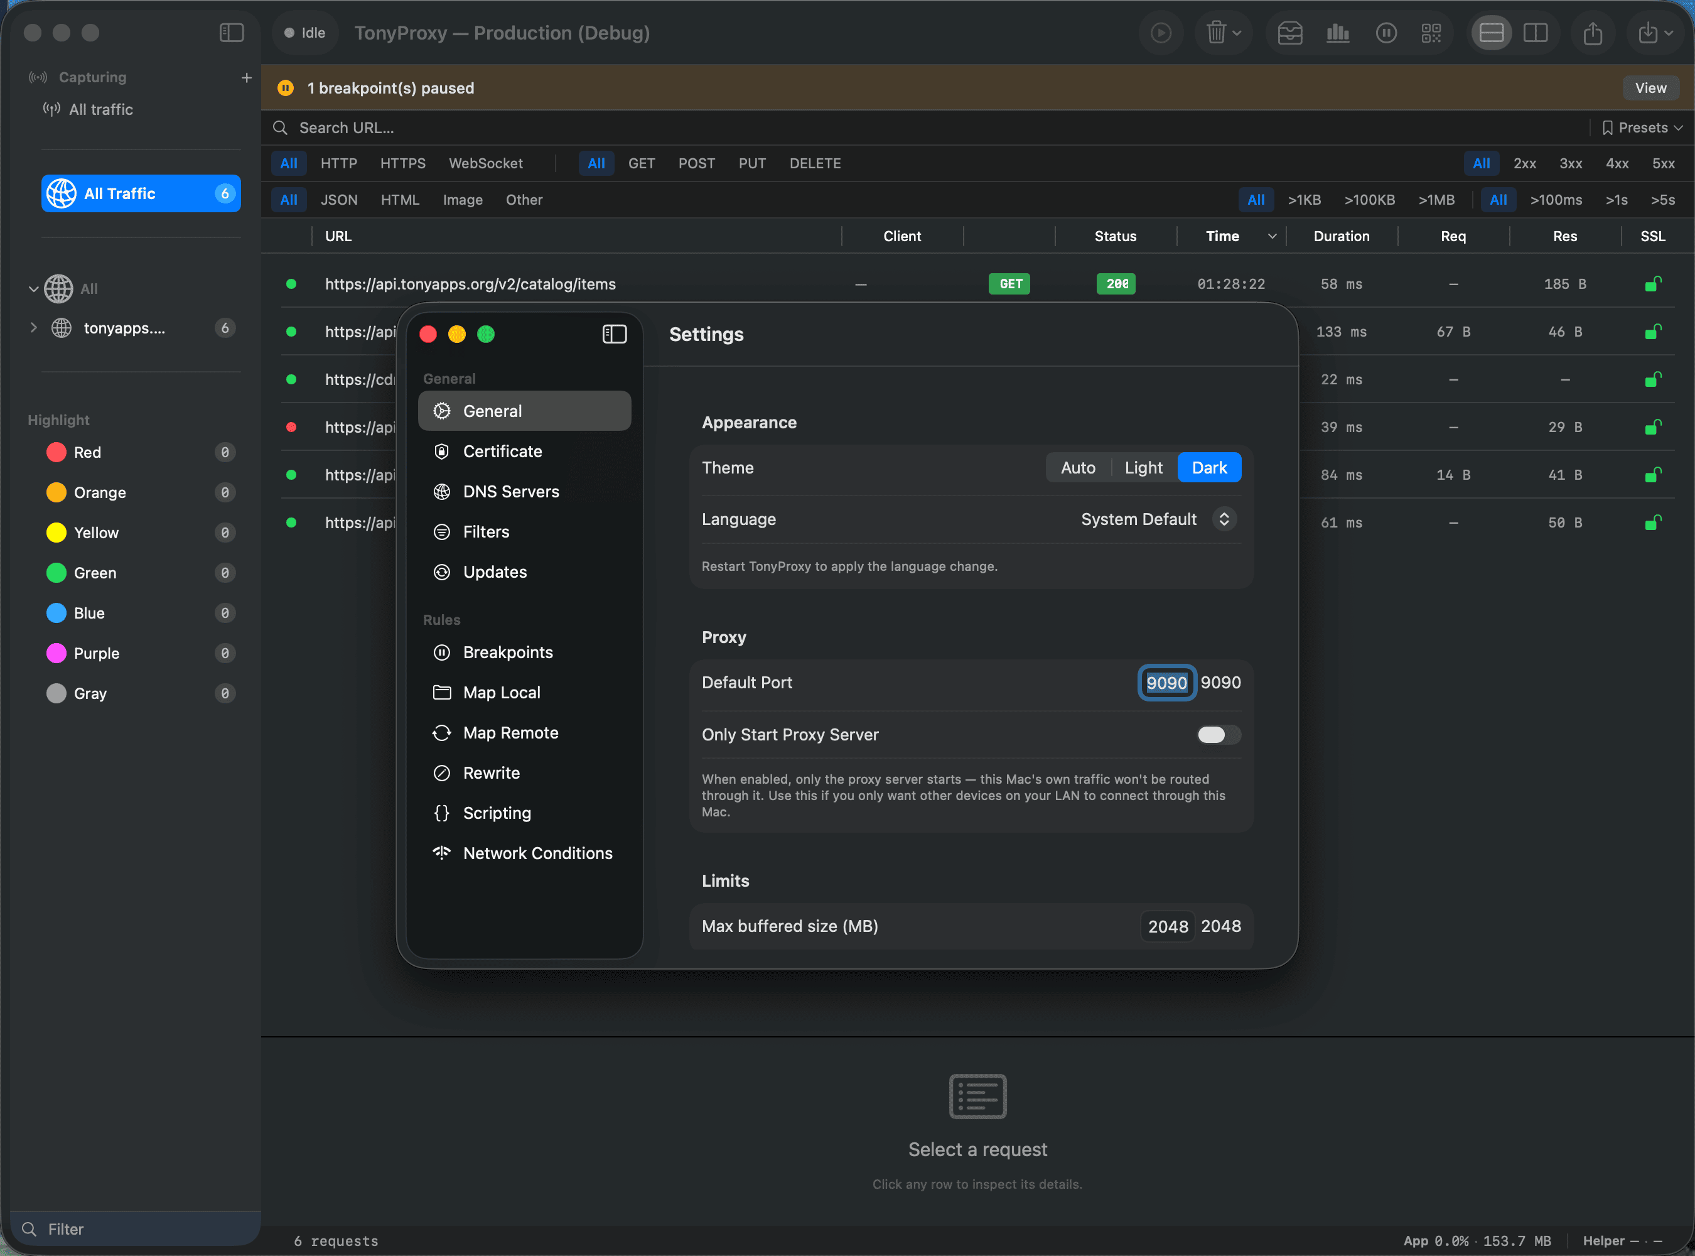The width and height of the screenshot is (1695, 1256).
Task: Expand the tonyapps domain tree item
Action: (x=33, y=328)
